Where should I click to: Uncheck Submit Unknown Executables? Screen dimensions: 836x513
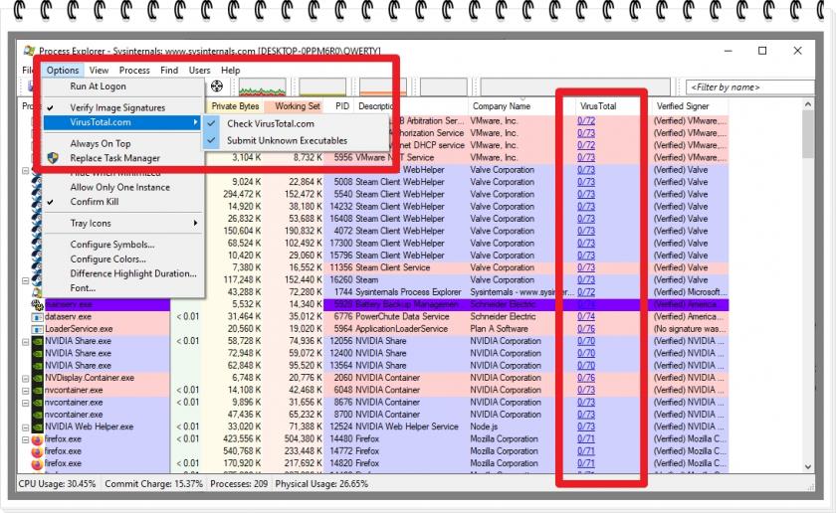tap(287, 141)
